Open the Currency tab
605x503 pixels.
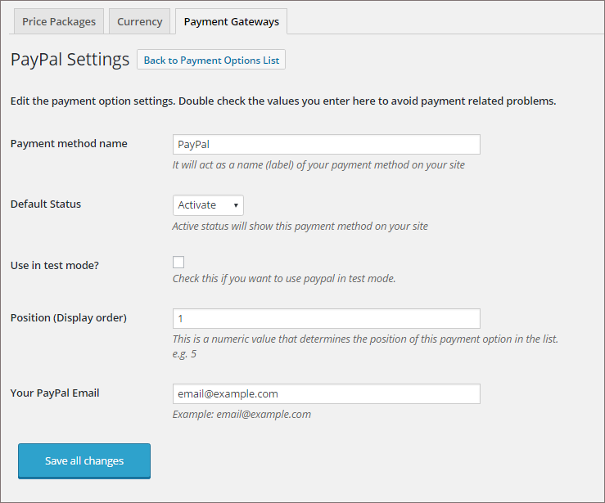[x=140, y=21]
